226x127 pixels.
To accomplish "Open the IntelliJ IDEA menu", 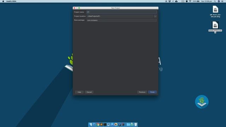I will click(11, 1).
